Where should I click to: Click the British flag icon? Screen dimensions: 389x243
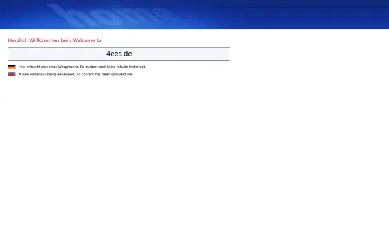12,74
